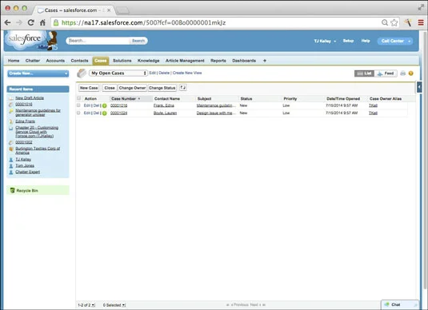Open the printable view printer icon
Image resolution: width=428 pixels, height=310 pixels.
(402, 74)
